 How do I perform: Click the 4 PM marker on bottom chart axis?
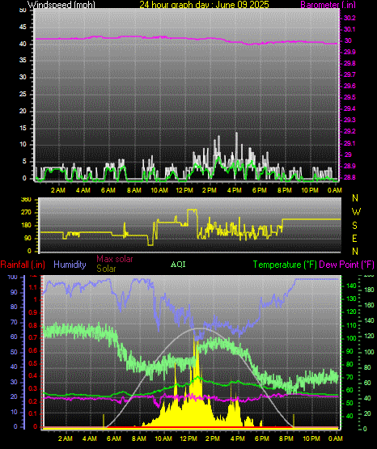click(x=237, y=438)
